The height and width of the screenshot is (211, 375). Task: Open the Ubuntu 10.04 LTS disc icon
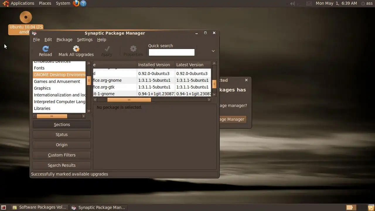pyautogui.click(x=26, y=17)
